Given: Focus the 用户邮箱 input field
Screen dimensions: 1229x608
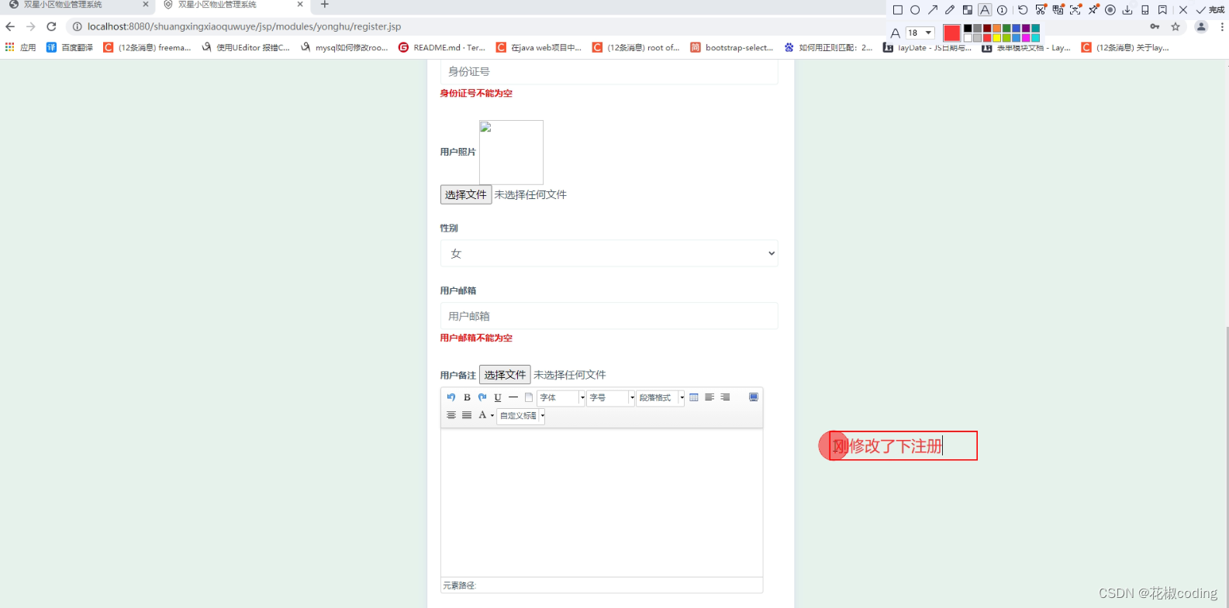Looking at the screenshot, I should coord(609,316).
